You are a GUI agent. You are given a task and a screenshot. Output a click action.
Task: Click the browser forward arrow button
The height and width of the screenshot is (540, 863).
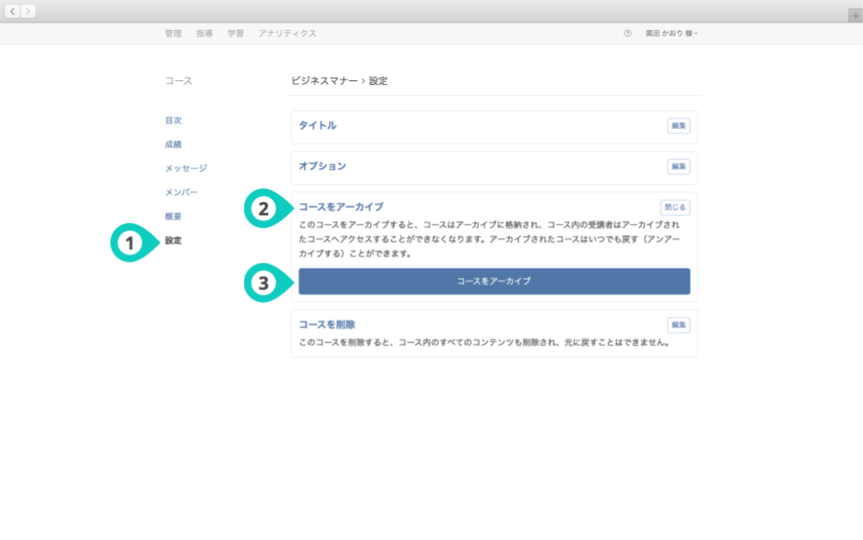28,11
